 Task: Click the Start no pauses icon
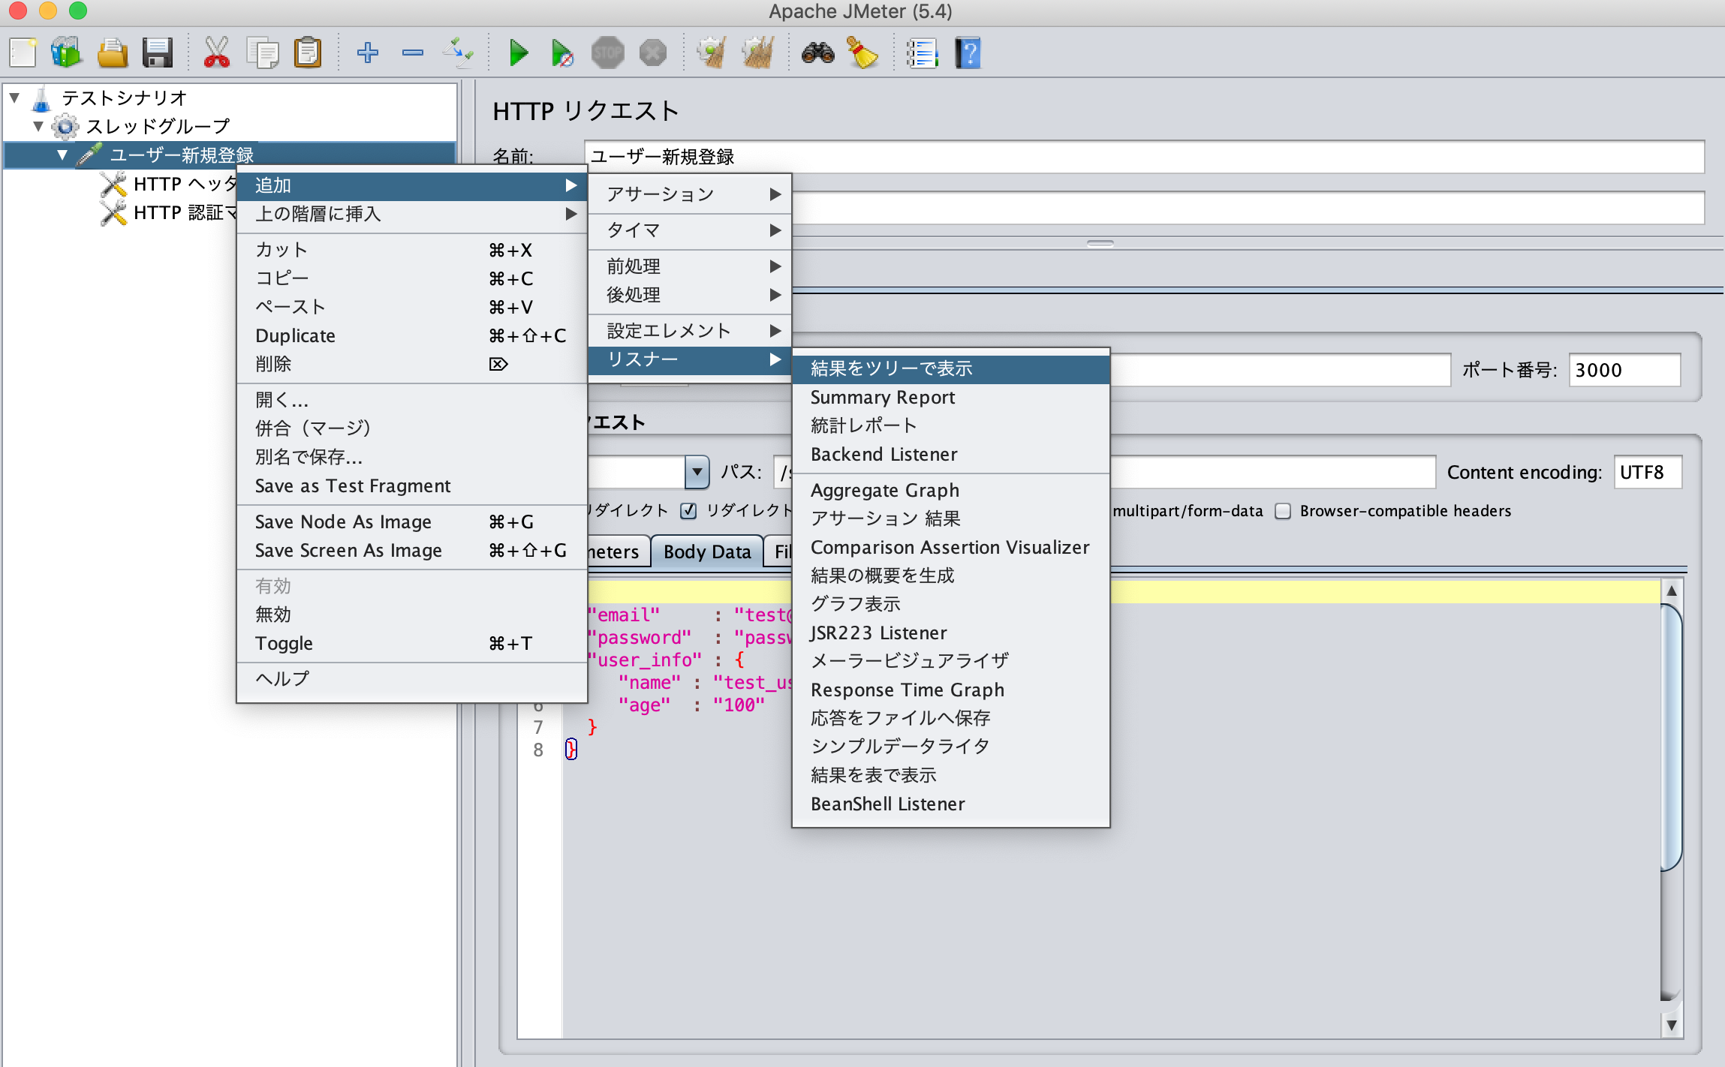pos(562,53)
